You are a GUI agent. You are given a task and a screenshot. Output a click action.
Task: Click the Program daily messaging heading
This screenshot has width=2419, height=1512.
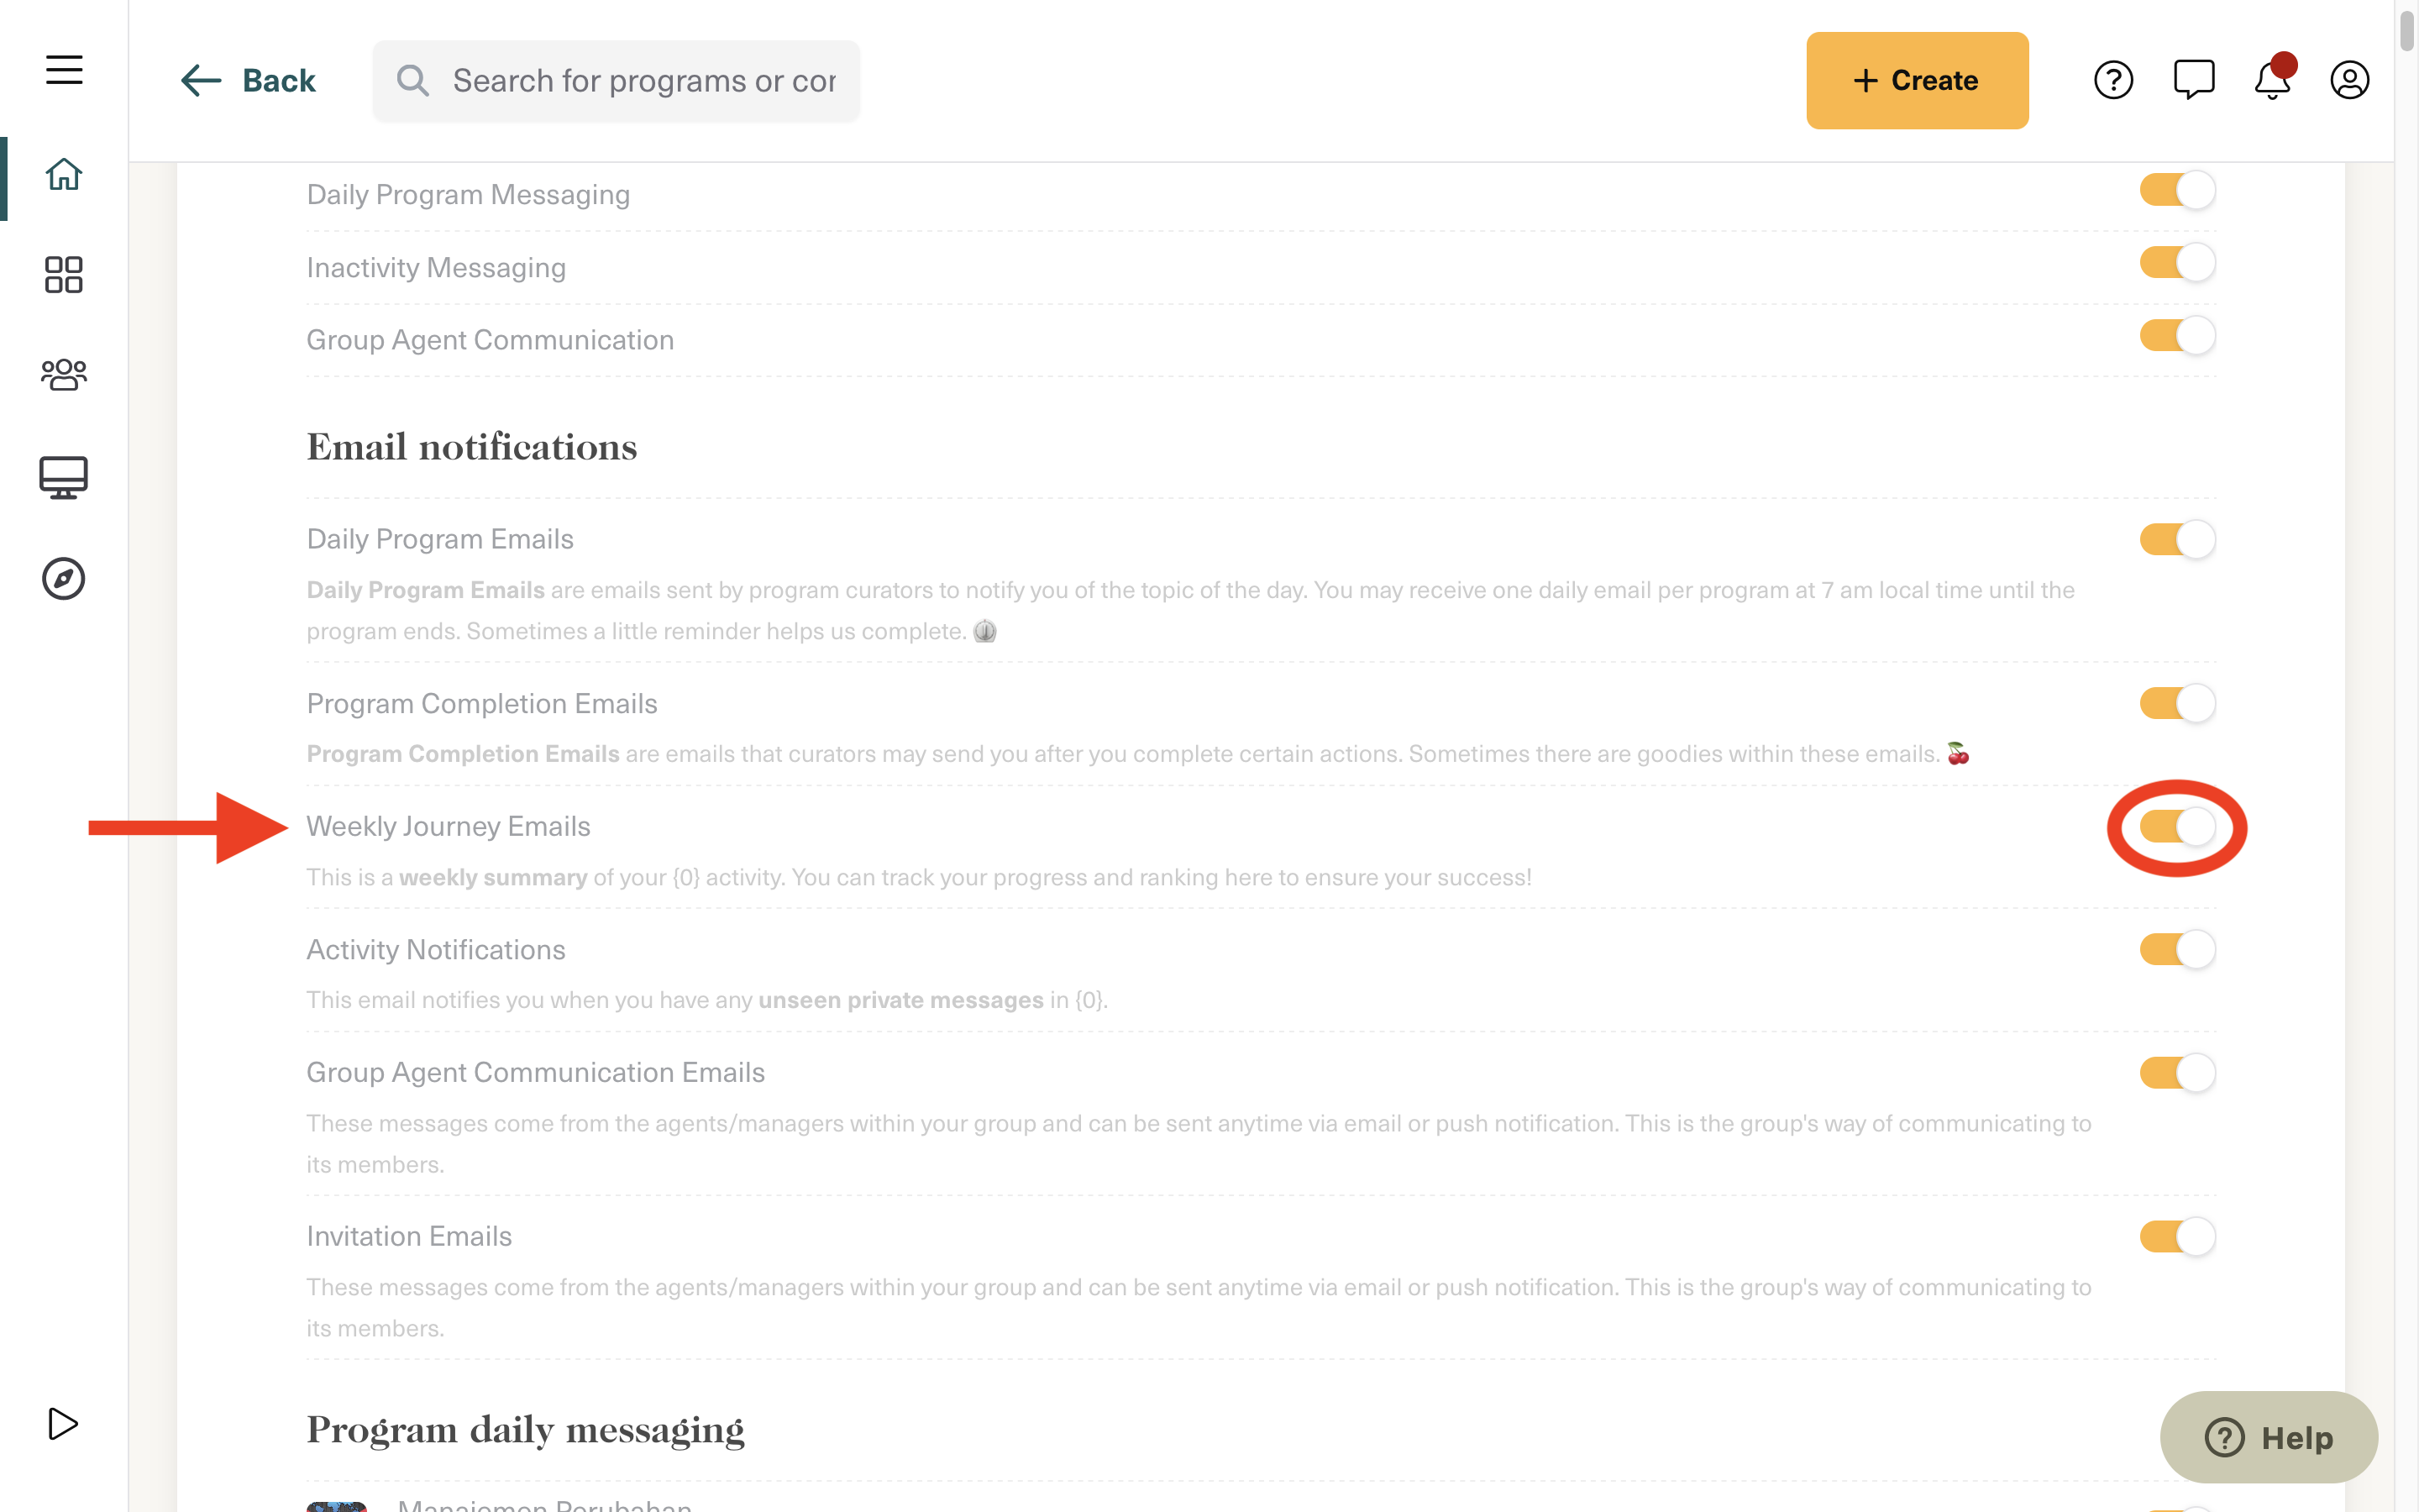coord(525,1431)
